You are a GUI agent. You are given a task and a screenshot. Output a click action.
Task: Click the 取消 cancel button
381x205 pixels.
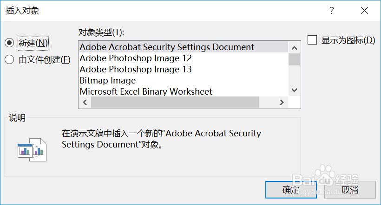click(x=350, y=190)
